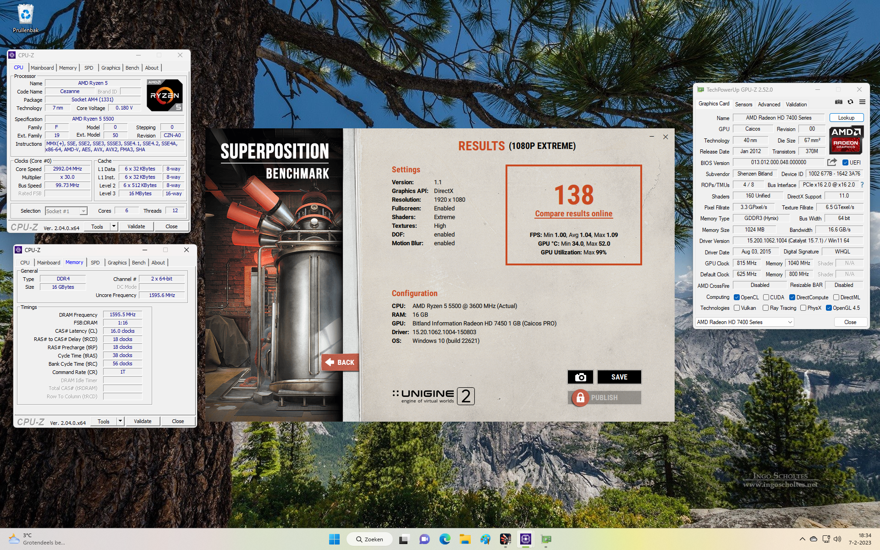Click Validate in the upper CPU-Z window
Image resolution: width=880 pixels, height=550 pixels.
click(136, 226)
